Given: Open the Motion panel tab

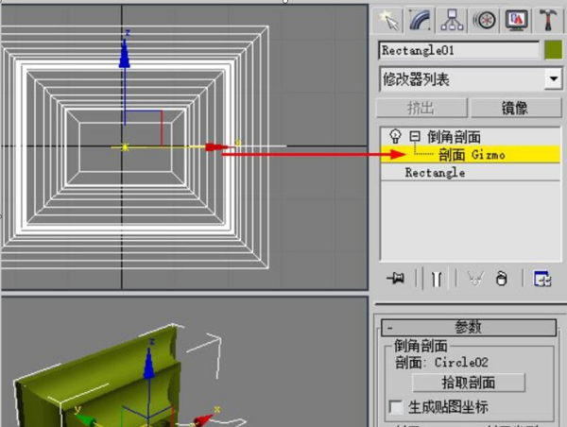Looking at the screenshot, I should pos(484,20).
